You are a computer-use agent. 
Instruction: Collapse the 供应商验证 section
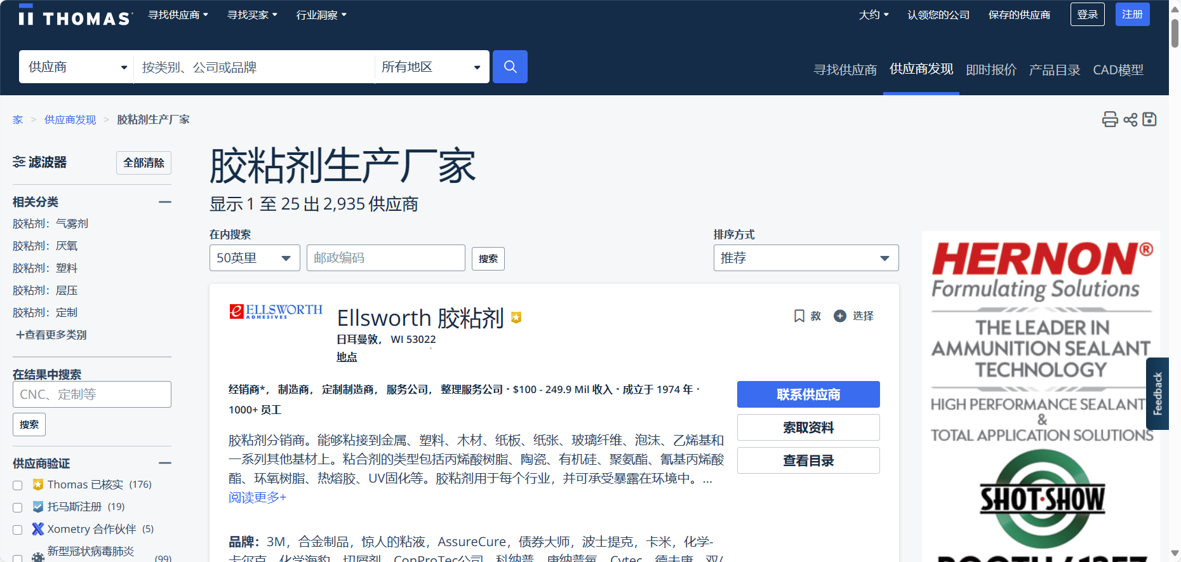click(x=165, y=463)
